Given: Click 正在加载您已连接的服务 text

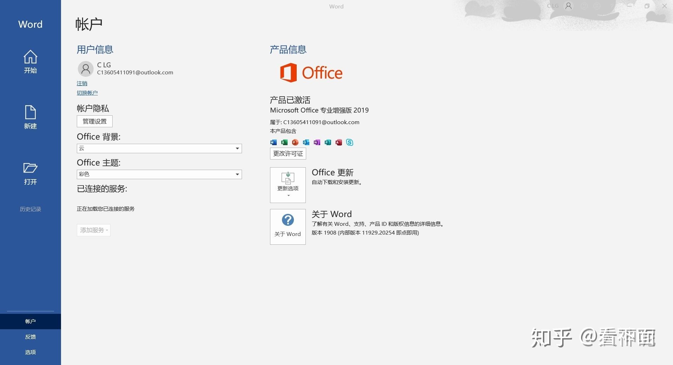Looking at the screenshot, I should [x=106, y=209].
